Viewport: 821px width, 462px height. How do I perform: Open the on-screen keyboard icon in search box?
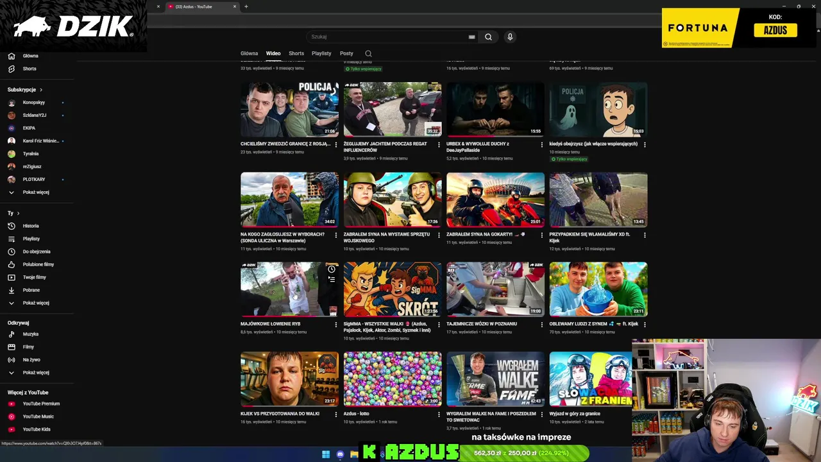coord(472,37)
